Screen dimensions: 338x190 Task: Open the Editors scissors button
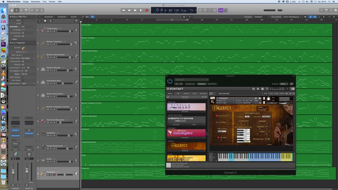(42, 10)
